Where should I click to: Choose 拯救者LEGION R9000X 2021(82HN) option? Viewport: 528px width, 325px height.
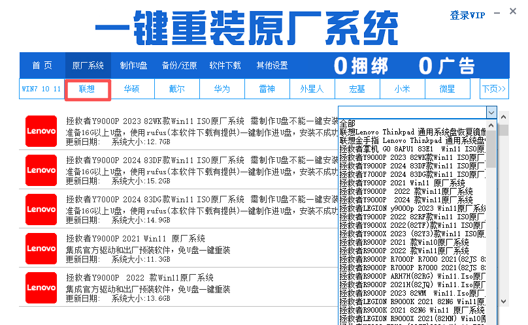pos(412,318)
